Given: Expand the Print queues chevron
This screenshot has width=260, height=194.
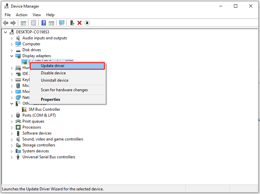Looking at the screenshot, I should click(12, 122).
